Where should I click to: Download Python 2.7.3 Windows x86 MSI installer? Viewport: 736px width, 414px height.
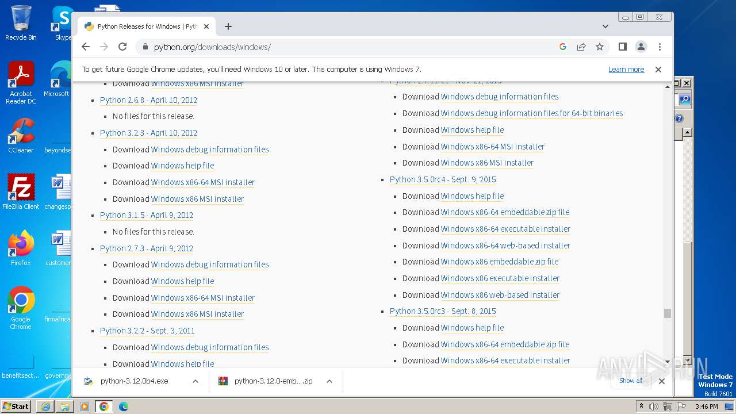pyautogui.click(x=197, y=314)
